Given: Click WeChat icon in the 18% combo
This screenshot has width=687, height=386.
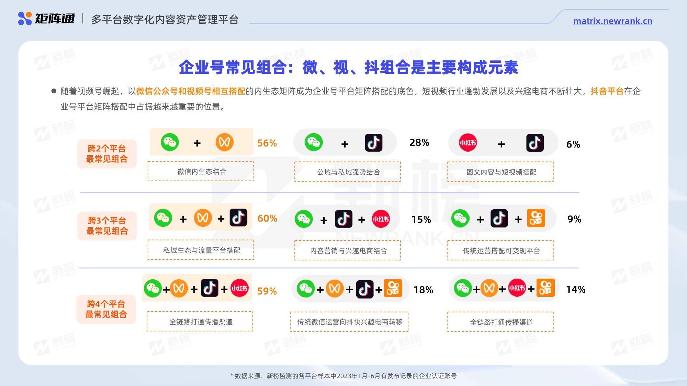Looking at the screenshot, I should 306,289.
